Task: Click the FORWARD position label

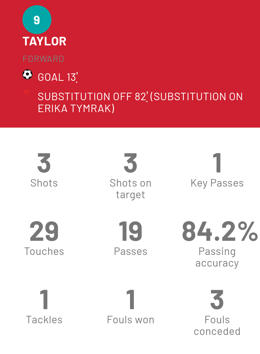Action: tap(43, 59)
